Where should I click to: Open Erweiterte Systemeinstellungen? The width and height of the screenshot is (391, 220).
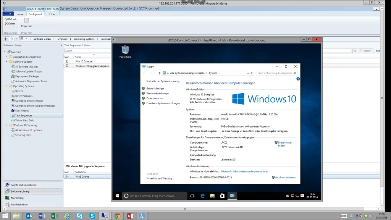pyautogui.click(x=163, y=103)
